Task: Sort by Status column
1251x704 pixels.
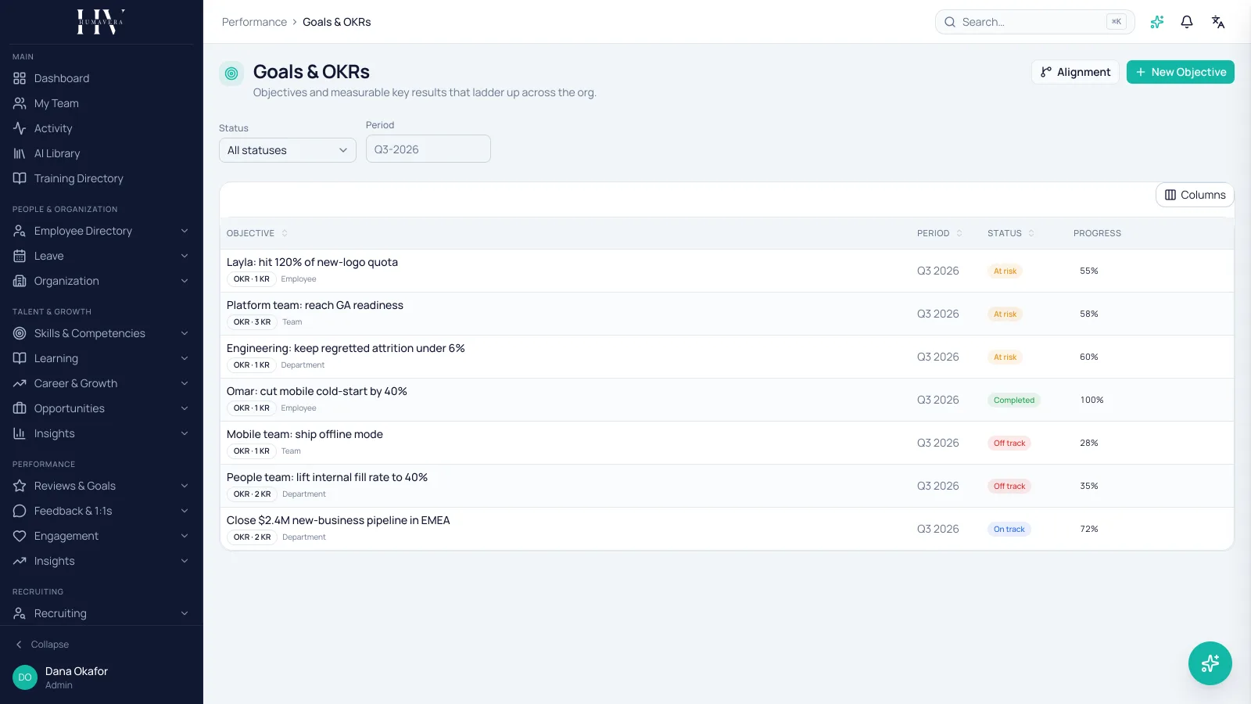Action: click(x=1011, y=233)
